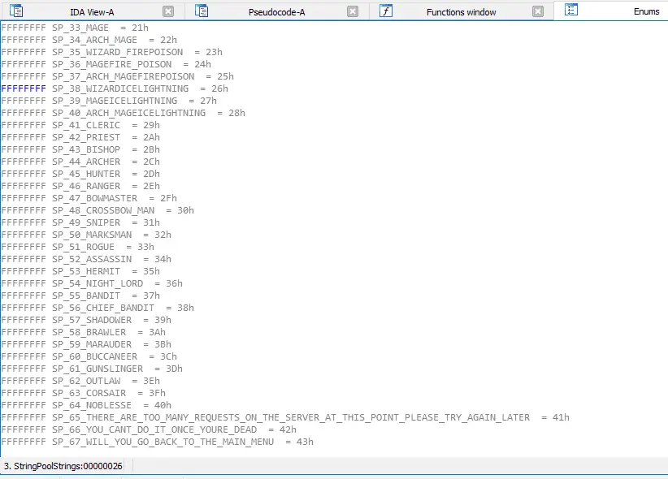Select enum member SP_62_OUTLAW

tap(86, 381)
